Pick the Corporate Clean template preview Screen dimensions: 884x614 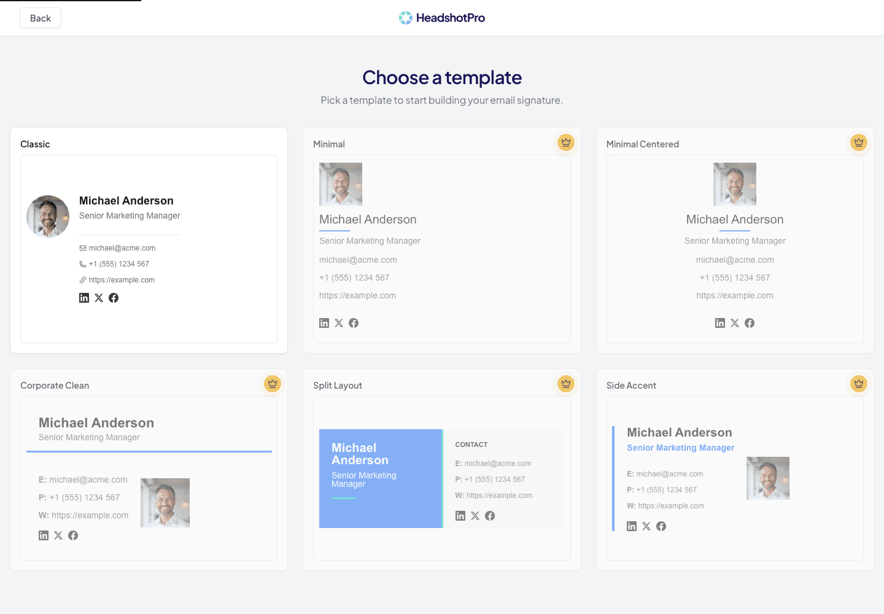149,478
